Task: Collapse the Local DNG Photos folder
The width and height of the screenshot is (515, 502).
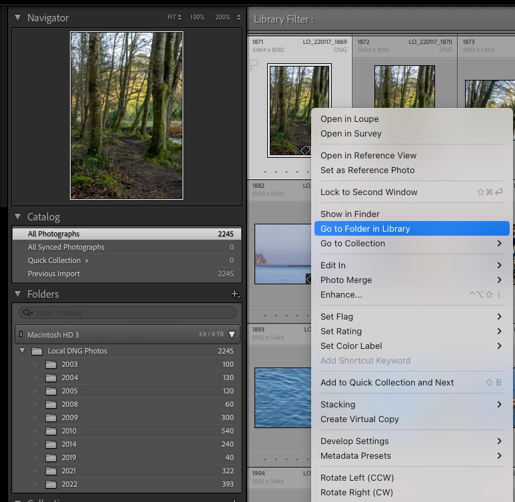Action: 23,351
